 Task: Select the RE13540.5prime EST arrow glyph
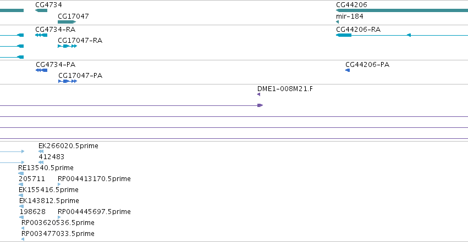(21, 173)
